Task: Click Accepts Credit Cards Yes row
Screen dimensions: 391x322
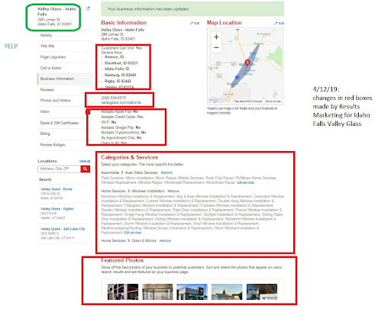Action: coord(122,117)
